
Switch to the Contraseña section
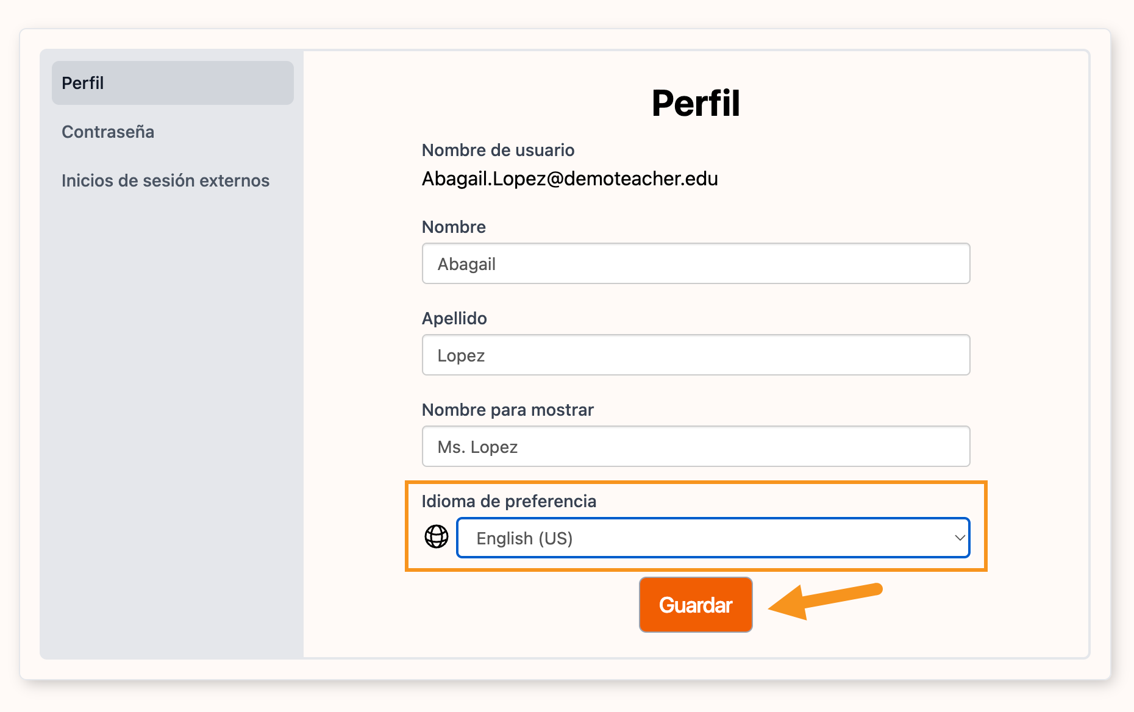click(x=108, y=132)
